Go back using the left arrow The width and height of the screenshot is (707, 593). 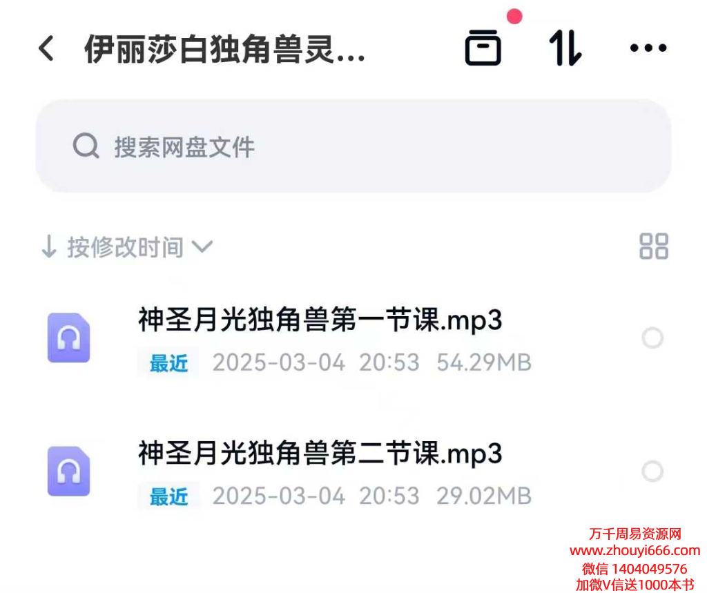(x=46, y=48)
